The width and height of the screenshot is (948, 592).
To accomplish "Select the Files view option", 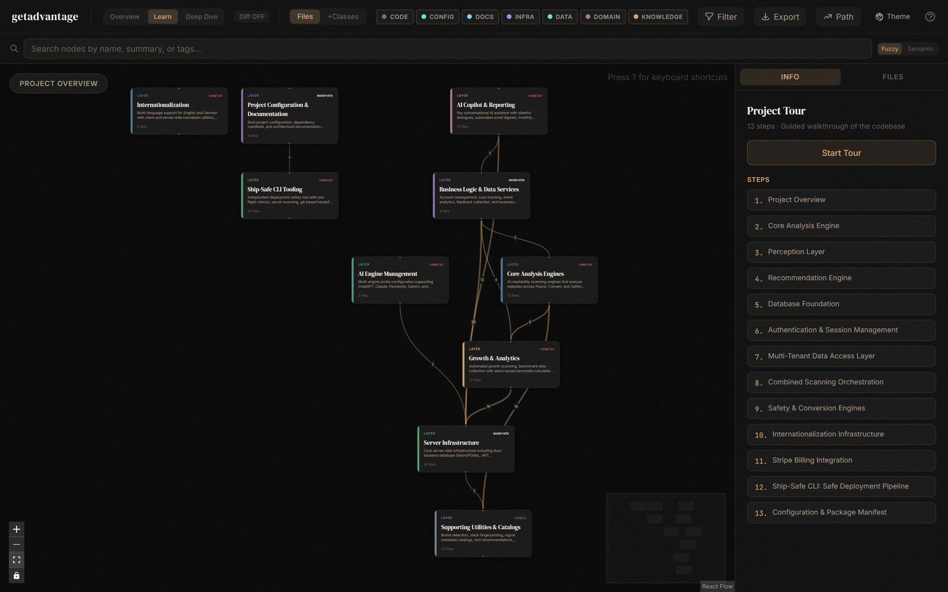I will [305, 17].
